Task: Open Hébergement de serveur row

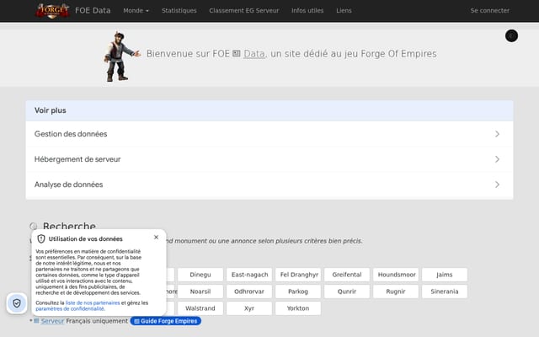Action: click(269, 159)
